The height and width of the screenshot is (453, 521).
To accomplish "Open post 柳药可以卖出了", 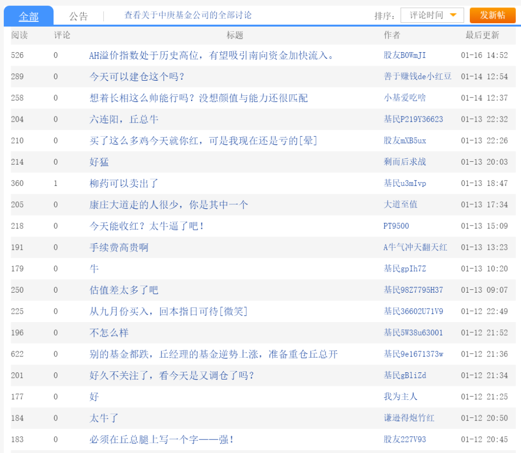I will click(123, 183).
